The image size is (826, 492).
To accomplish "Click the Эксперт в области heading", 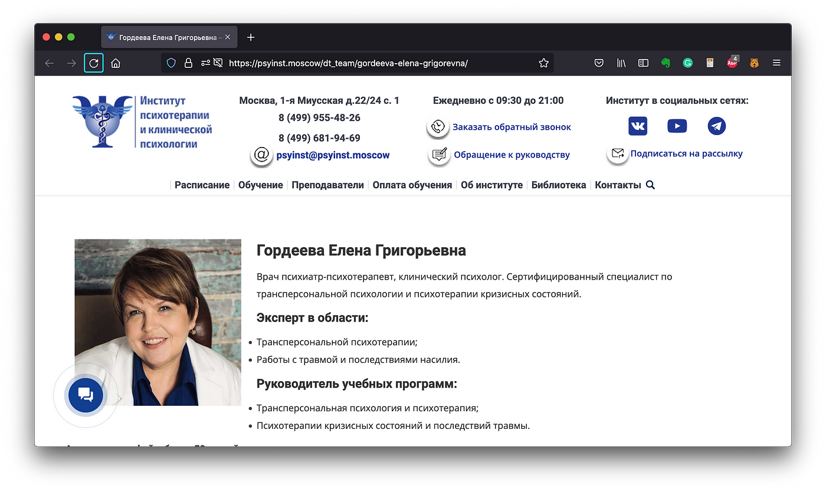I will (312, 318).
